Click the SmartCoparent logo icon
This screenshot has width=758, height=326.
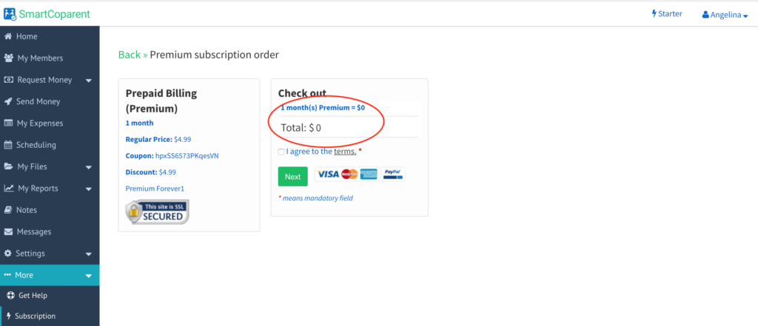click(x=10, y=14)
